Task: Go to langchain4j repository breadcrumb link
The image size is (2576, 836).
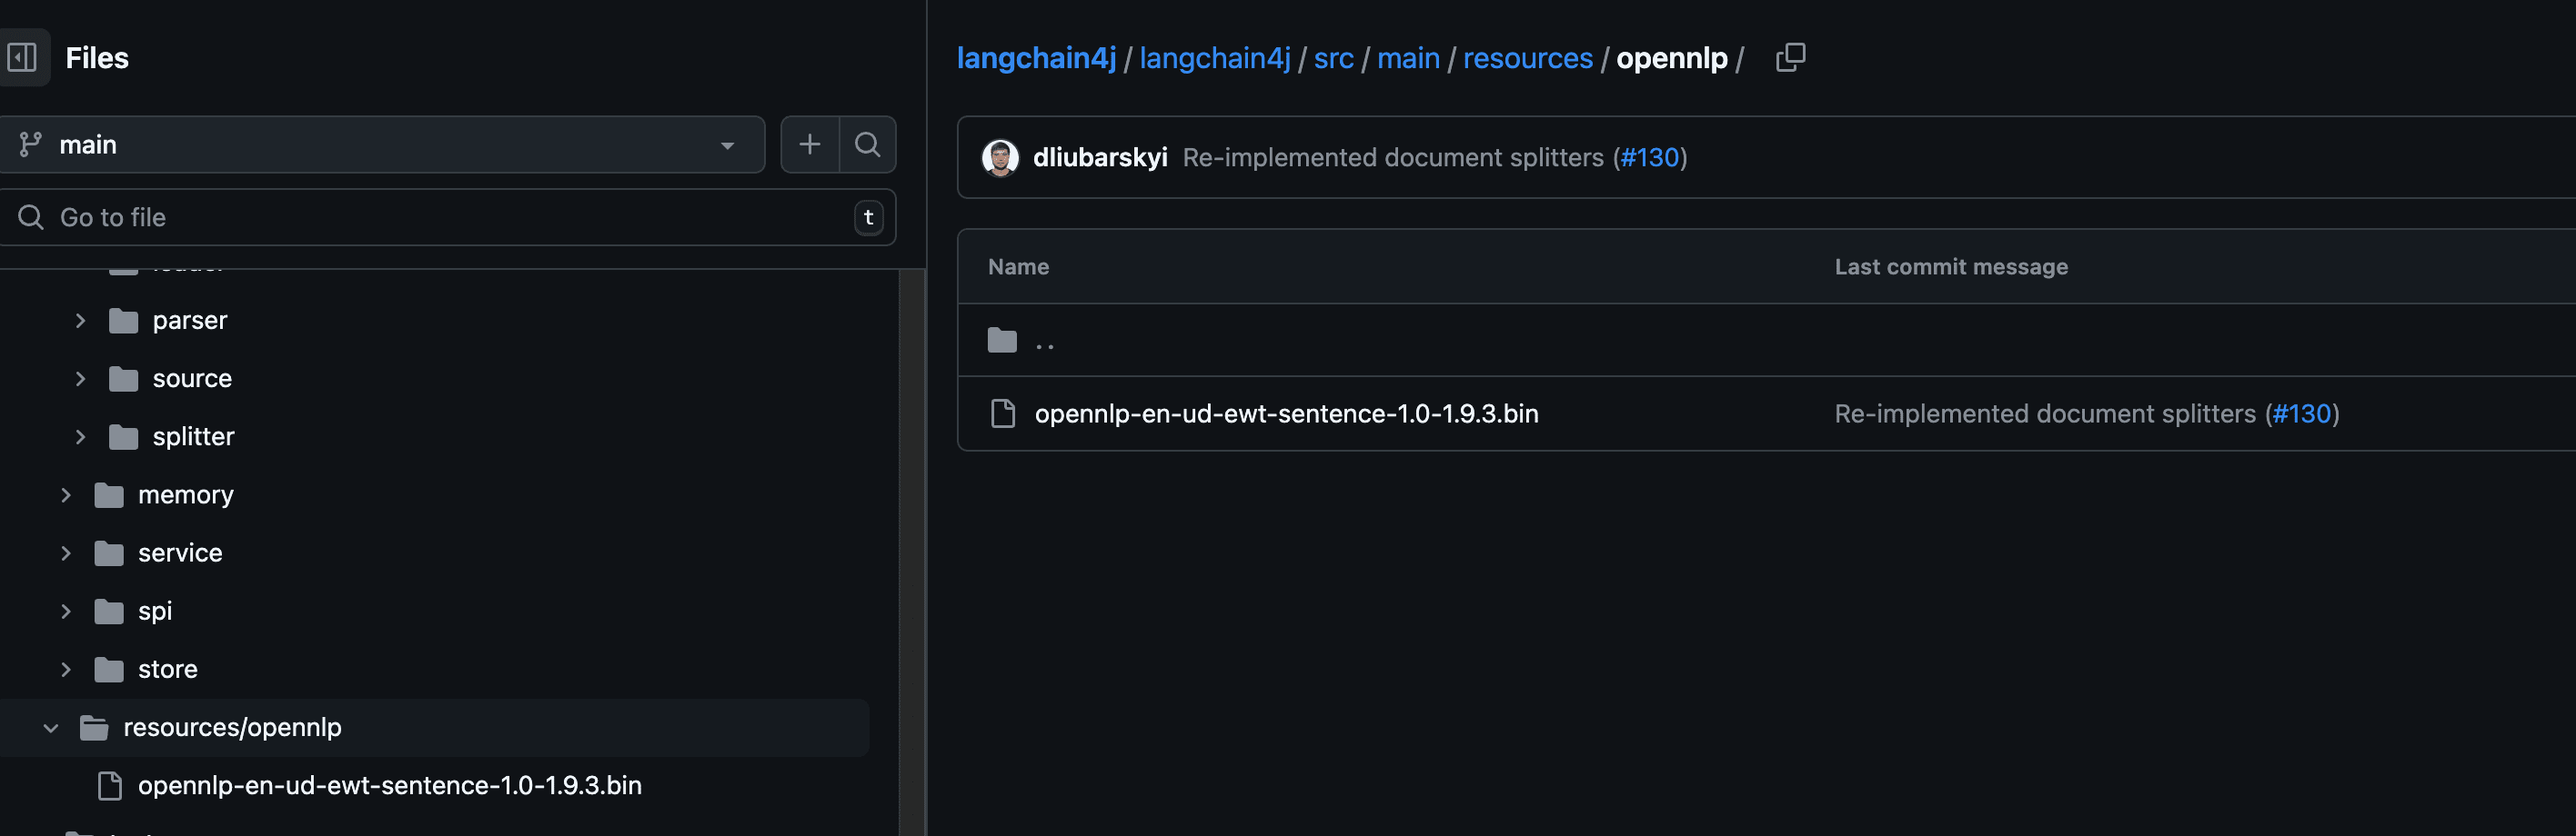Action: point(1215,58)
